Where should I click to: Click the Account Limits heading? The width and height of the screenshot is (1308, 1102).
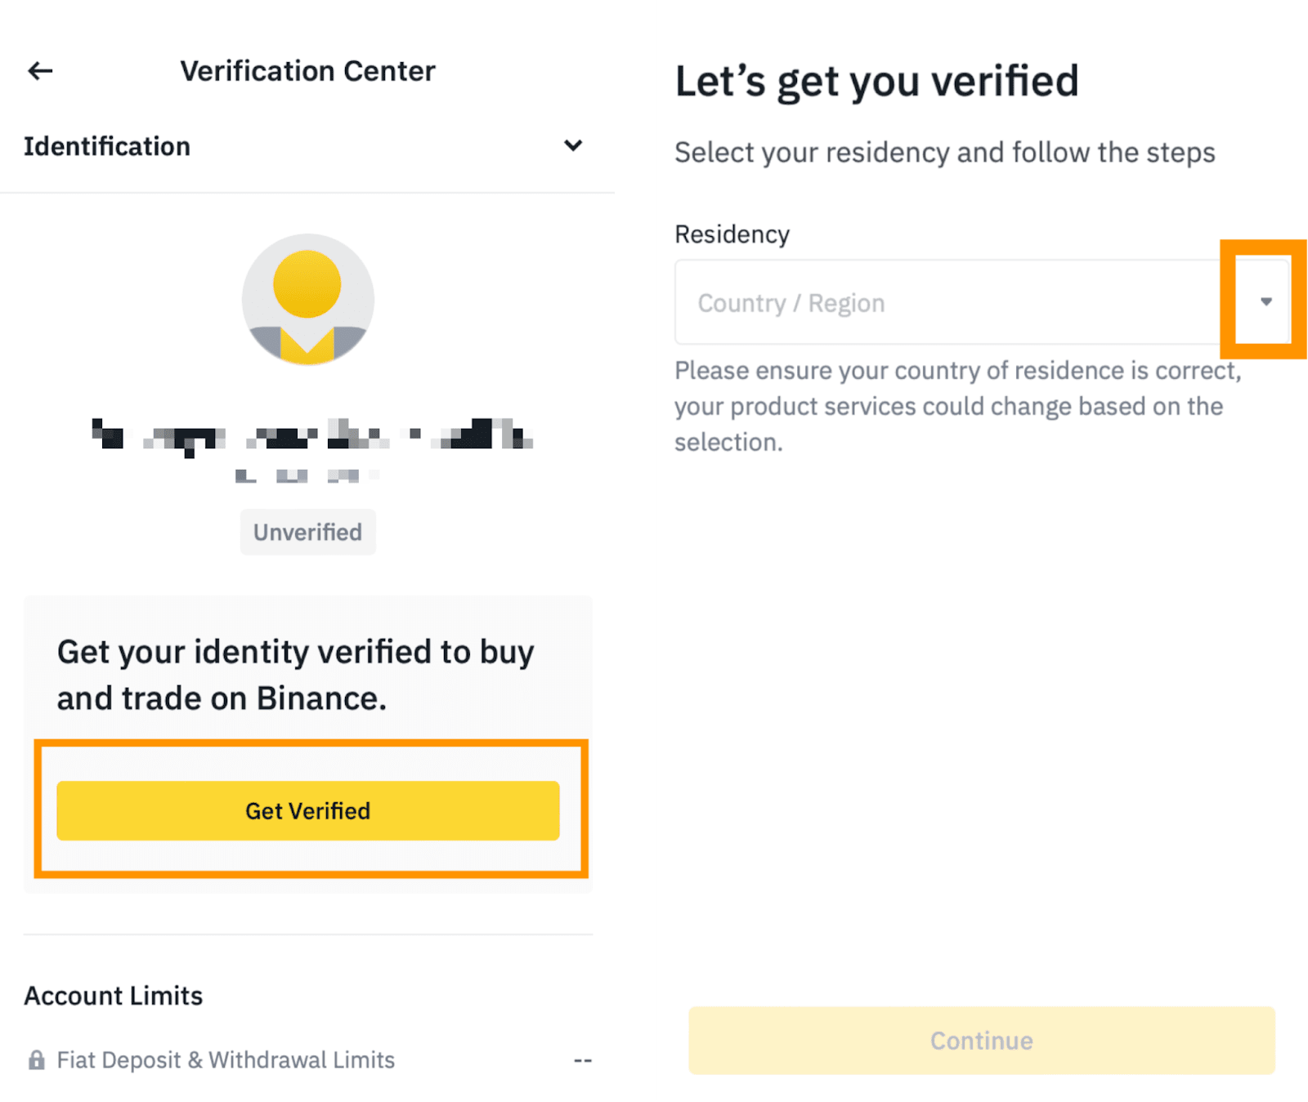click(x=114, y=995)
